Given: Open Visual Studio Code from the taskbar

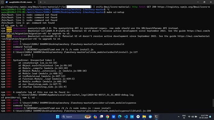Looking at the screenshot, I should click(x=126, y=117).
